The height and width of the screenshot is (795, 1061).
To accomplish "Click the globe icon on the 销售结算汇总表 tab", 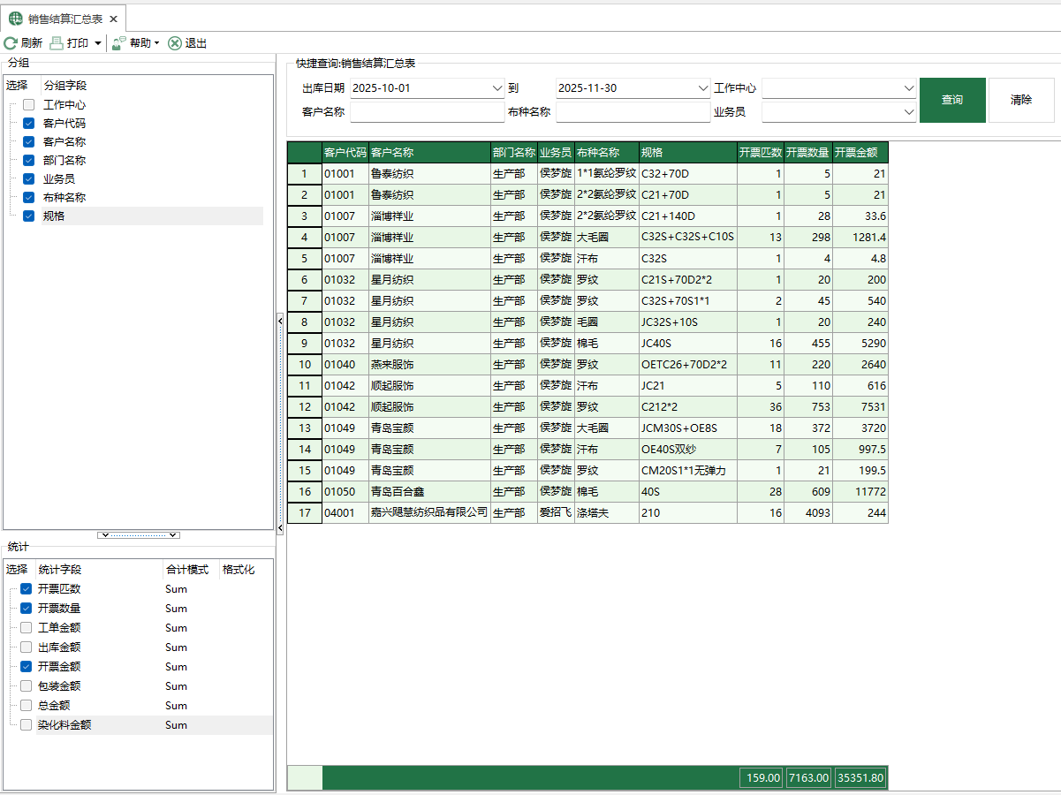I will click(x=16, y=19).
